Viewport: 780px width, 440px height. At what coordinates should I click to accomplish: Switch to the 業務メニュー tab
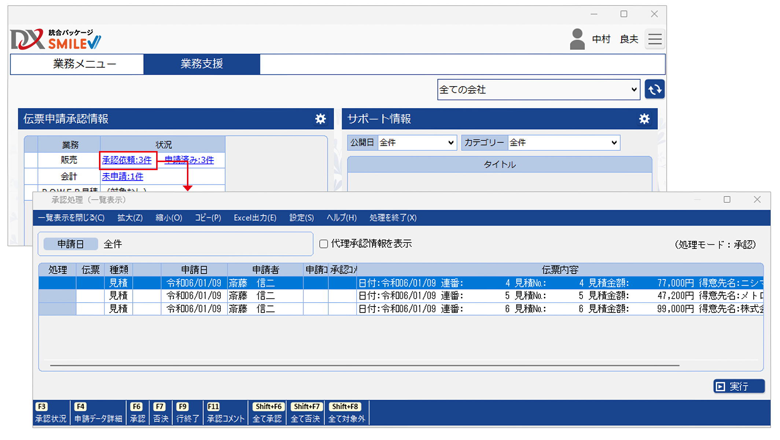pos(84,64)
